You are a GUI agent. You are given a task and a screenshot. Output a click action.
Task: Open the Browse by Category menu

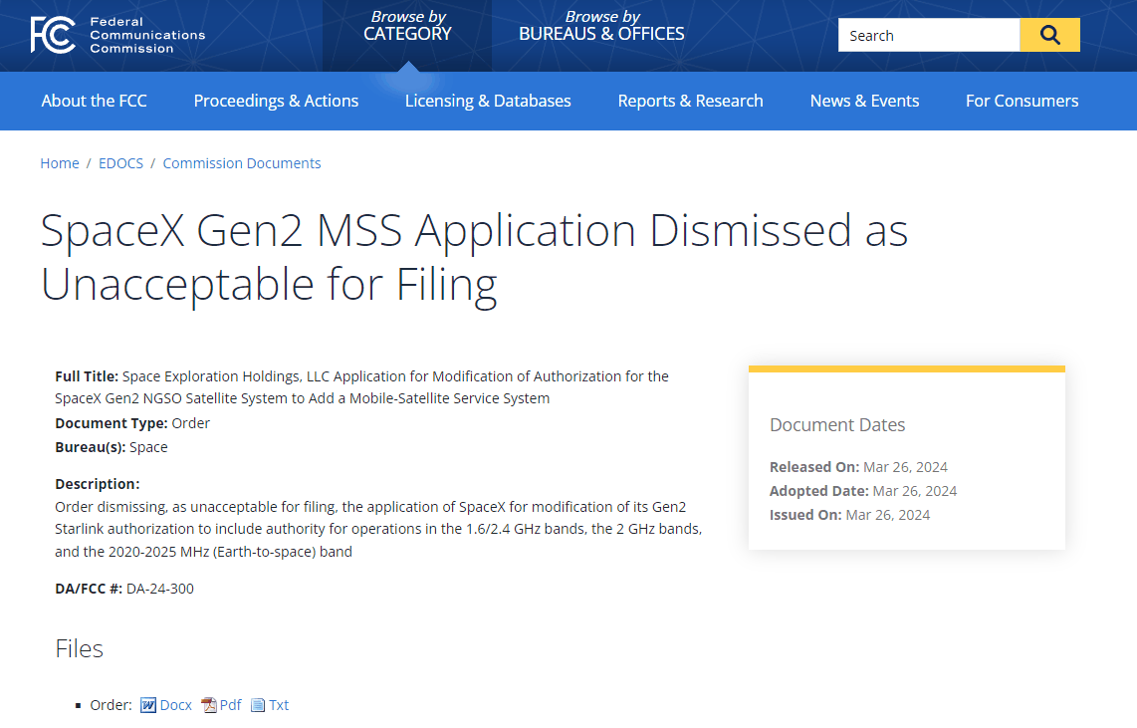407,26
